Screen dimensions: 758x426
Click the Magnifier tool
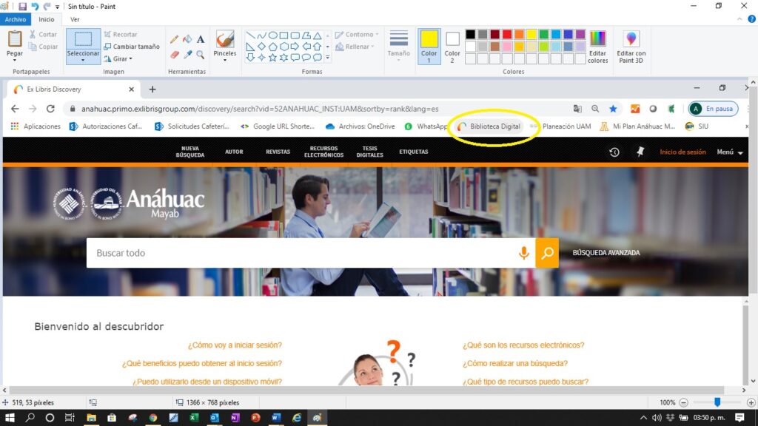coord(201,54)
